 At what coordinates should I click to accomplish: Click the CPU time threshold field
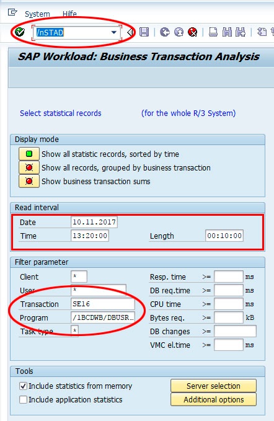tap(229, 304)
